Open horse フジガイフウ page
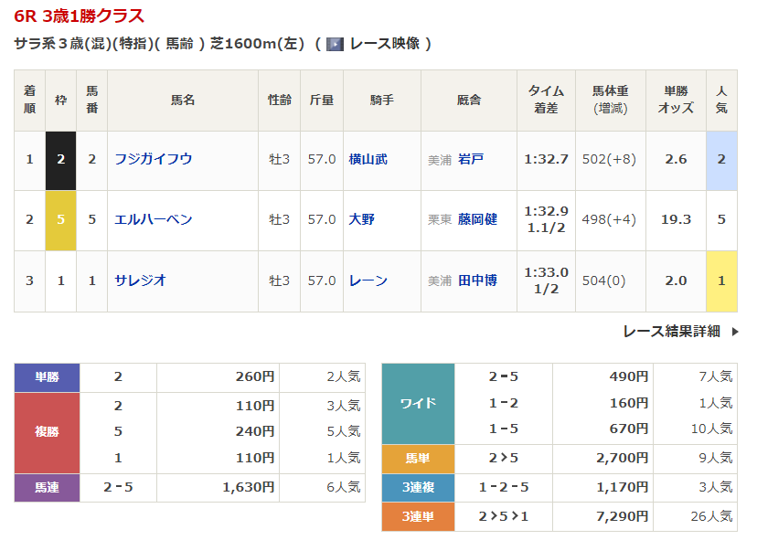 153,159
